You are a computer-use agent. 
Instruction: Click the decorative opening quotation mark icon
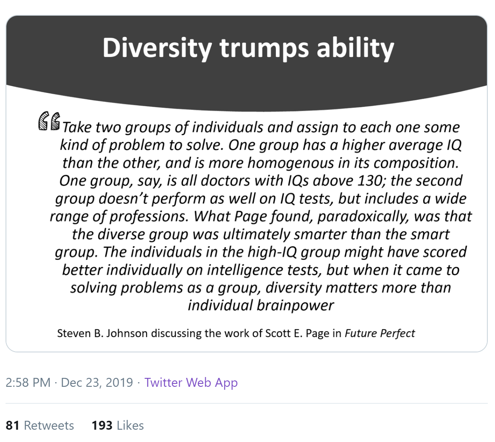tap(49, 121)
